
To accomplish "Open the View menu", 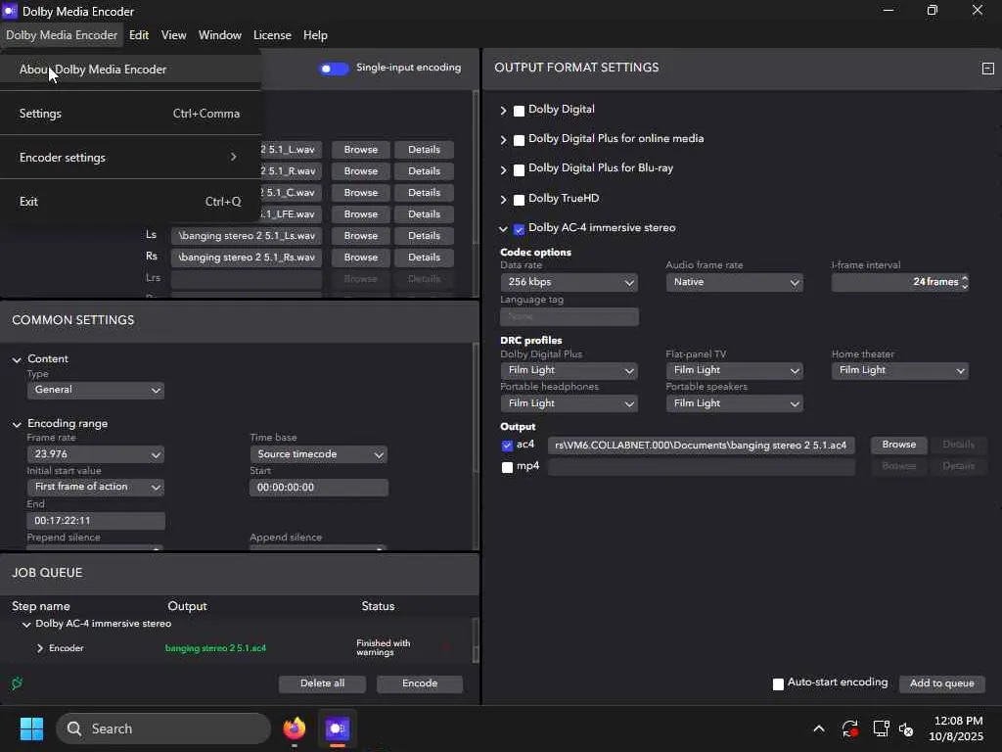I will (174, 35).
